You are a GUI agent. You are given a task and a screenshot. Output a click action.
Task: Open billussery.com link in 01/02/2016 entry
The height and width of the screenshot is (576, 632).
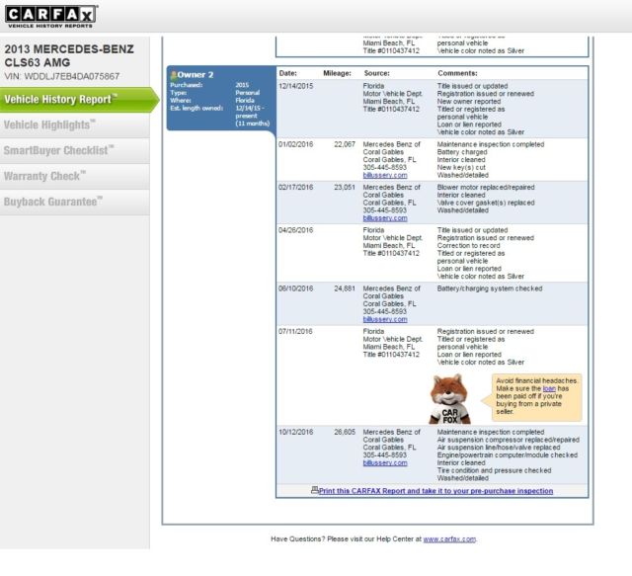tap(385, 175)
